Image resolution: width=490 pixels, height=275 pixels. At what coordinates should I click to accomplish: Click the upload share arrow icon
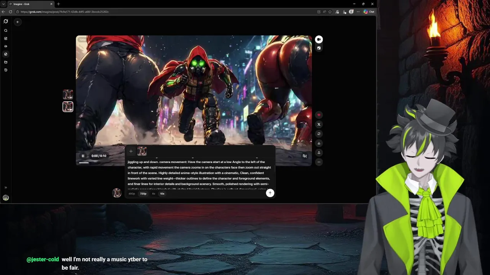pyautogui.click(x=319, y=152)
